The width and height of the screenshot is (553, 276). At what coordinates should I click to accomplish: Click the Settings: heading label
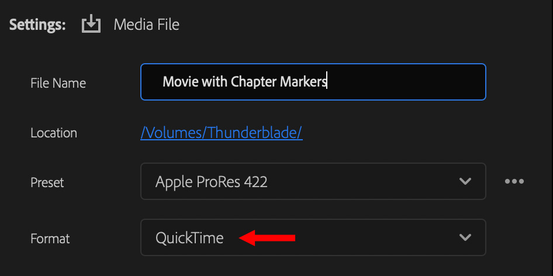pyautogui.click(x=37, y=25)
